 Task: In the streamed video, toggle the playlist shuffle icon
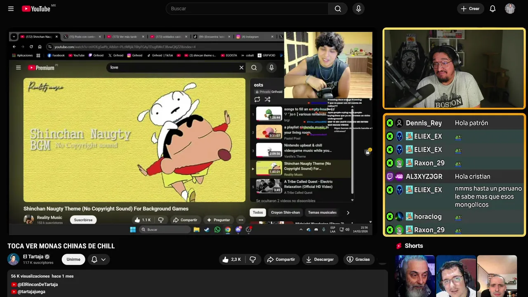click(267, 99)
